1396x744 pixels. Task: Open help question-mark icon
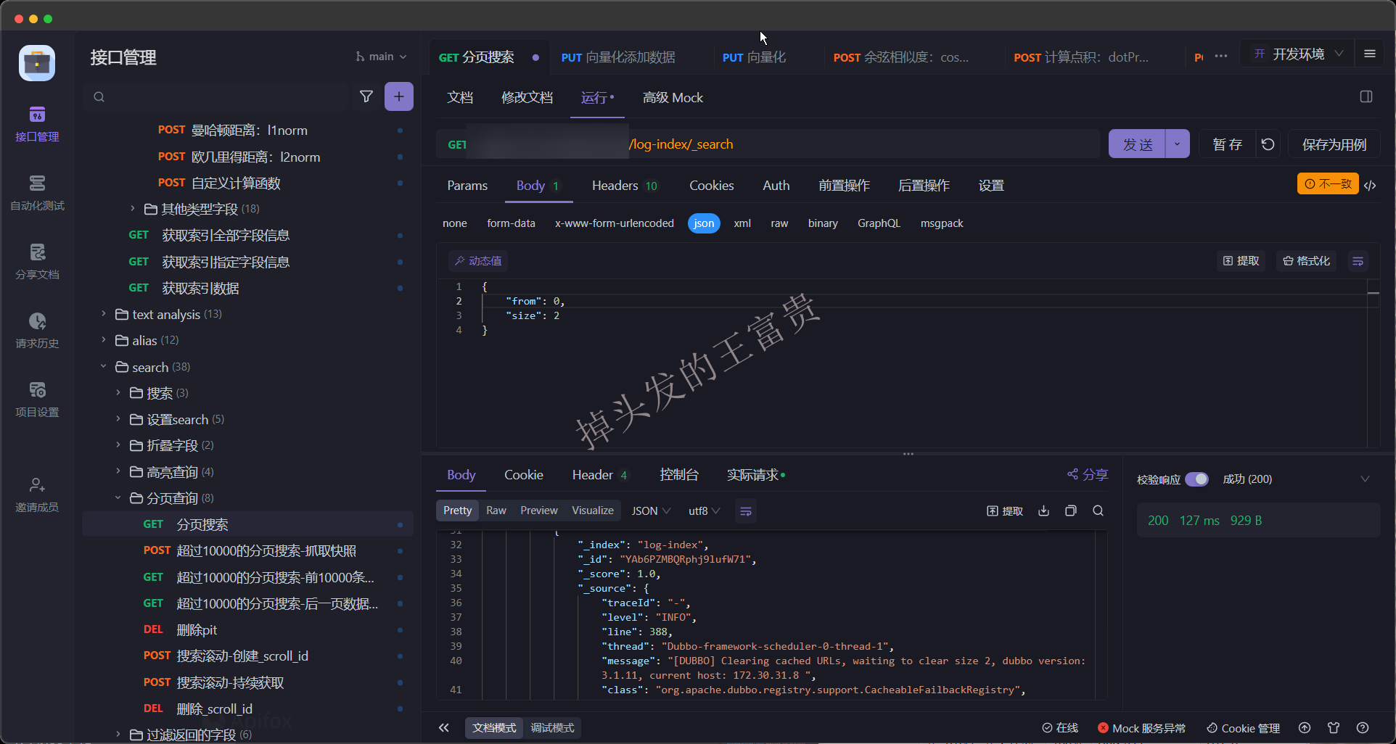1363,728
